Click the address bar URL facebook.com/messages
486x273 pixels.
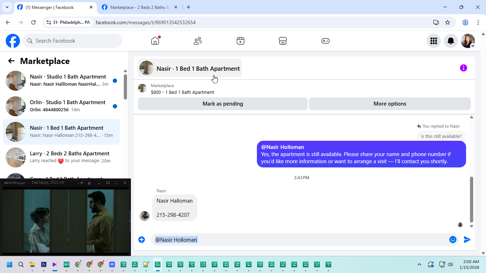(x=146, y=22)
